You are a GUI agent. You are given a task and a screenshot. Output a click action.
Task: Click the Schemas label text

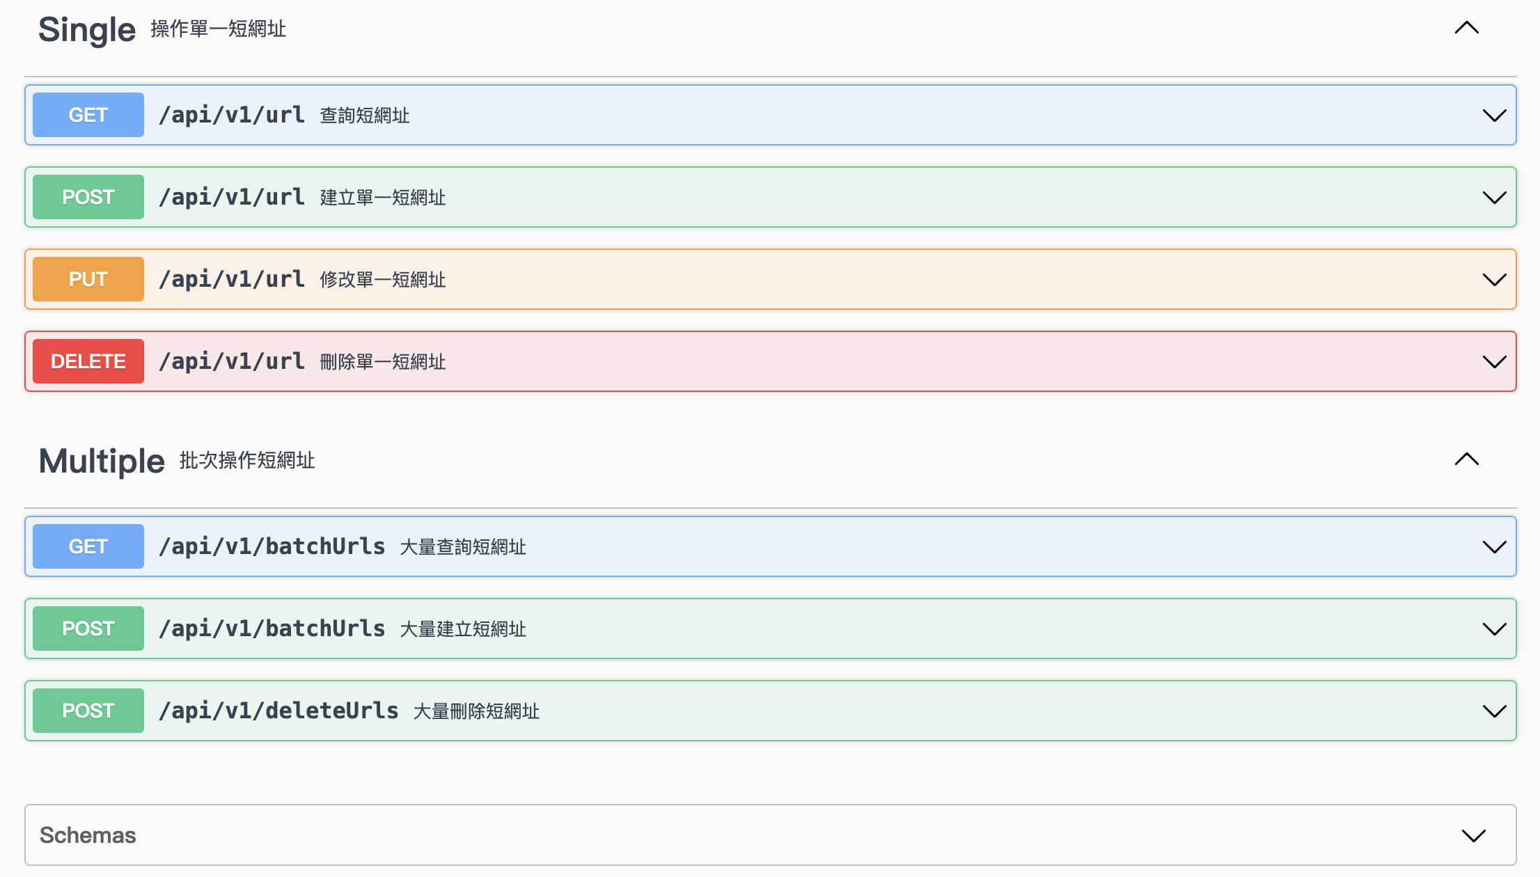pyautogui.click(x=88, y=835)
